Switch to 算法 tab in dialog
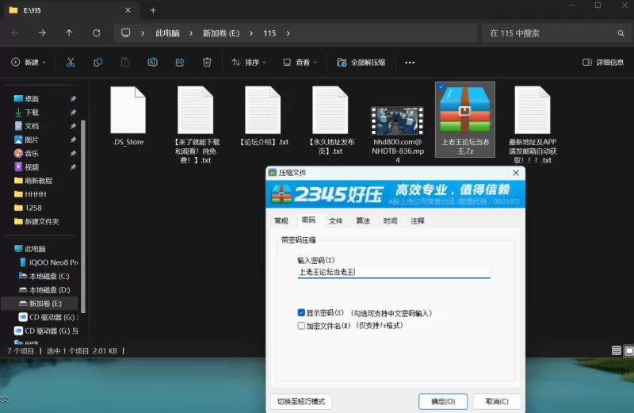This screenshot has height=413, width=634. click(x=363, y=221)
